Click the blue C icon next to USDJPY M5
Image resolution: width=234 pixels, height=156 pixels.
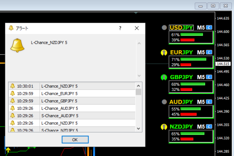(209, 28)
